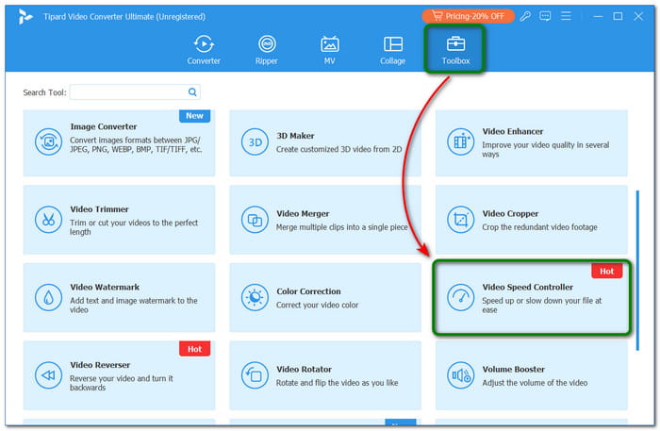Click 'Rotate and flip the video as you like'
Viewport: 660px width, 431px height.
coord(338,383)
